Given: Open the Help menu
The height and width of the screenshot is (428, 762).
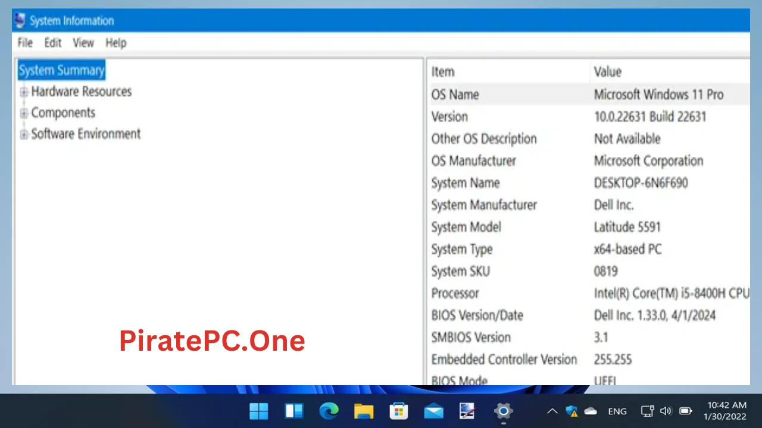Looking at the screenshot, I should (x=116, y=43).
